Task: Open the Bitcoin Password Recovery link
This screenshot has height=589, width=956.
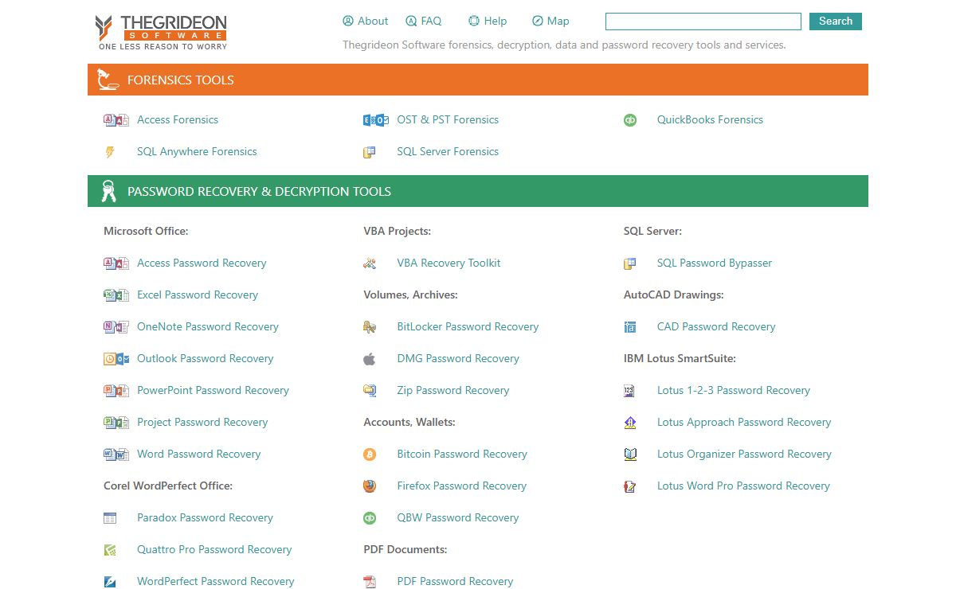Action: [462, 454]
